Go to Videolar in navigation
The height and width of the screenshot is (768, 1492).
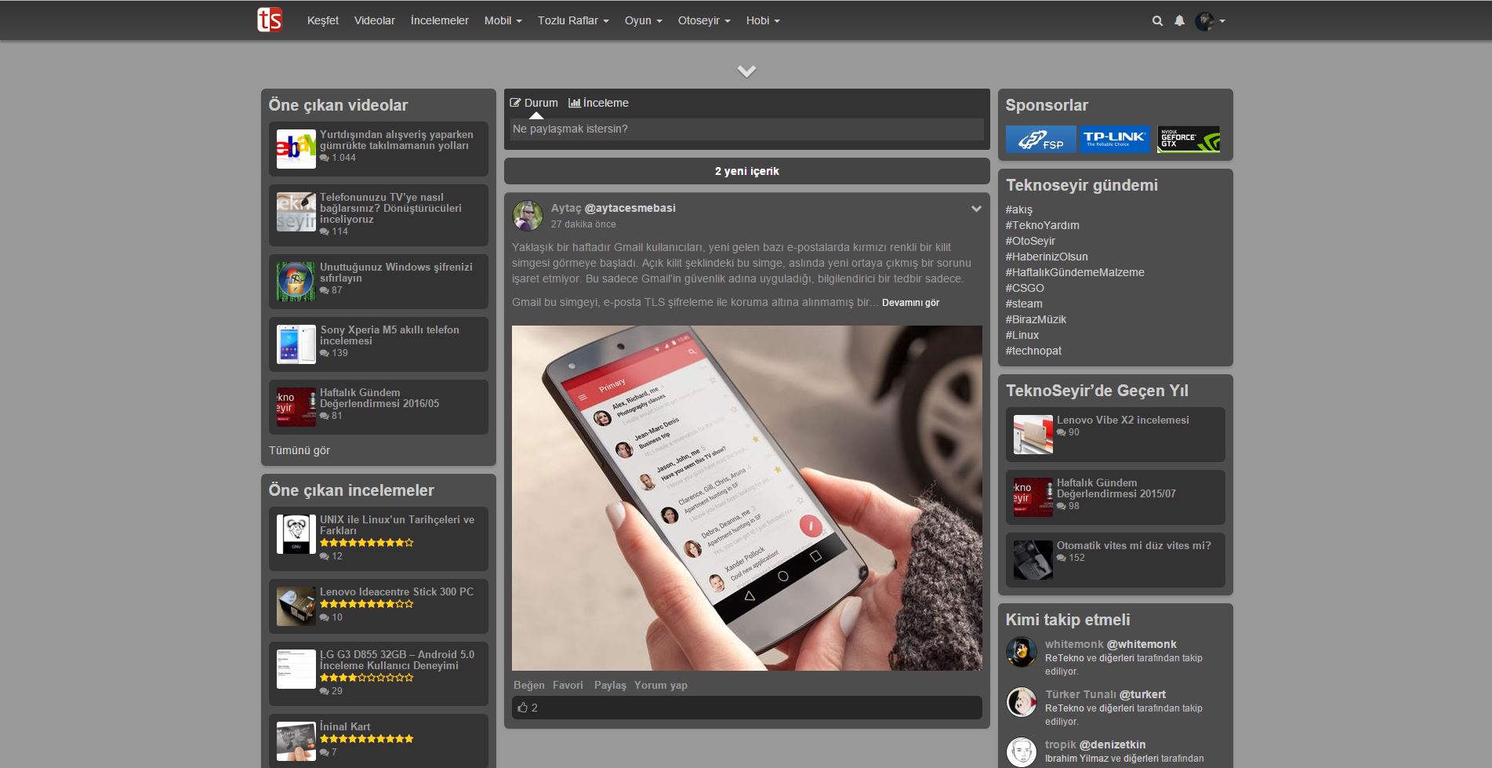[374, 21]
